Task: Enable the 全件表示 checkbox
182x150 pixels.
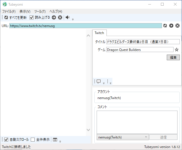Action: (33, 140)
